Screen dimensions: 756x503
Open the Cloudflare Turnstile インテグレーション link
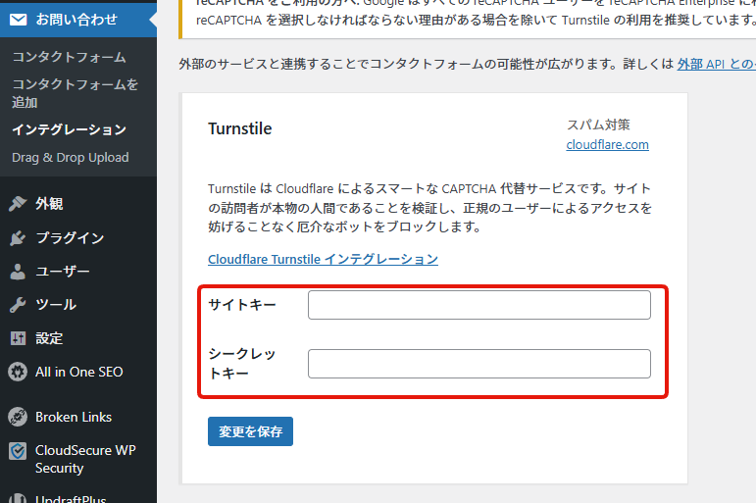[323, 260]
